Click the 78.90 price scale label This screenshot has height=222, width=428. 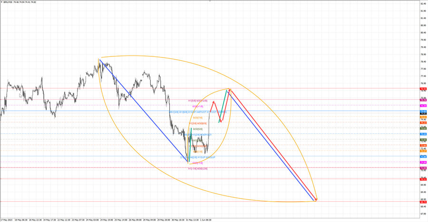tap(423, 54)
